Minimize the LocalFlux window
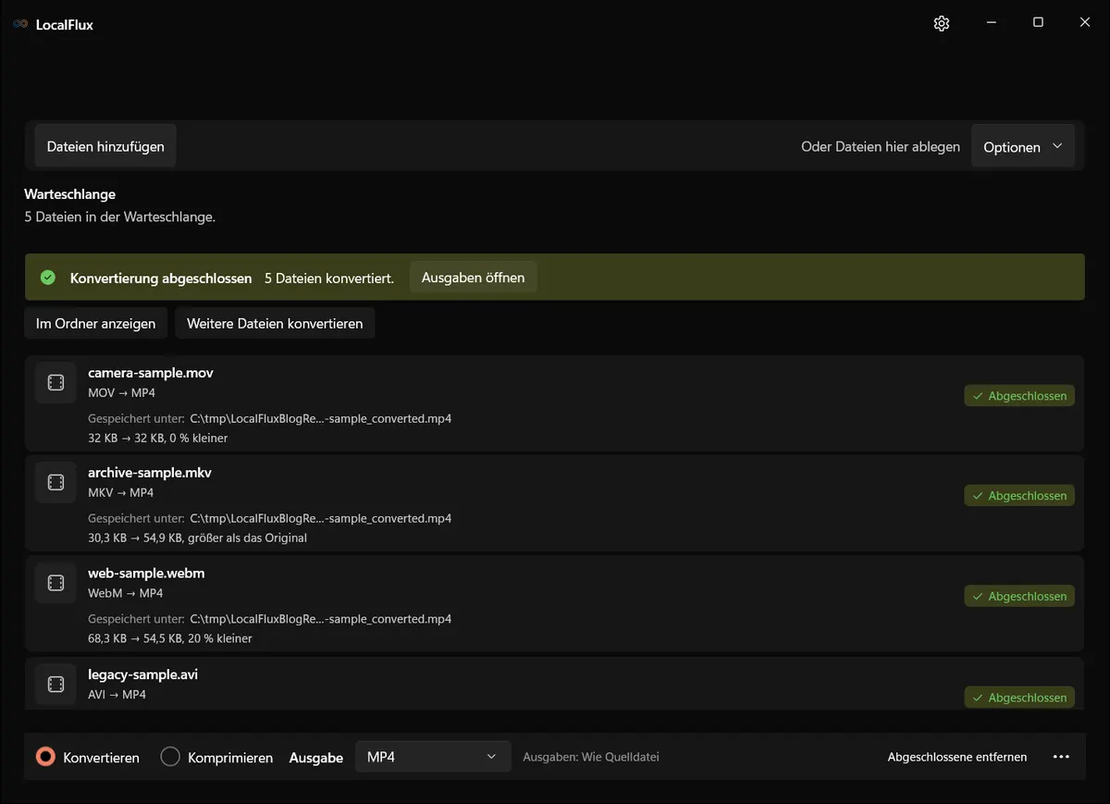Screen dimensions: 1110x804 point(991,22)
